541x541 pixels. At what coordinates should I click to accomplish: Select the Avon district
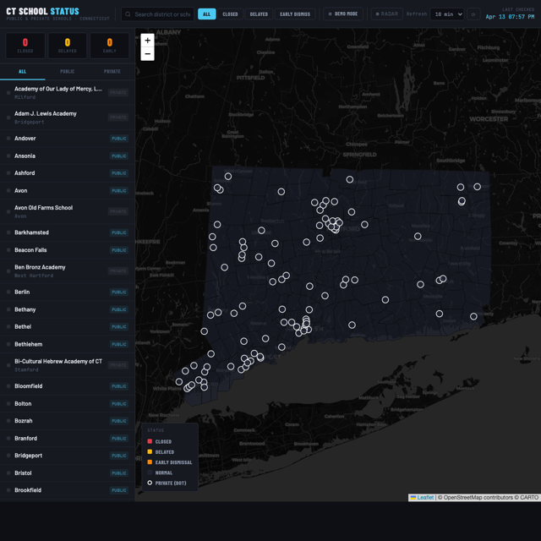coord(68,190)
